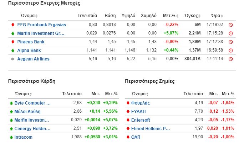Image resolution: width=239 pixels, height=144 pixels.
Task: Sort most active table by Ώρα arrows
Action: [x=222, y=16]
